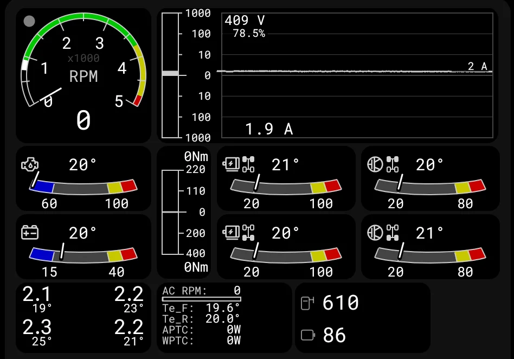
Task: Click the Te_R: 20.0° reading
Action: click(x=201, y=319)
